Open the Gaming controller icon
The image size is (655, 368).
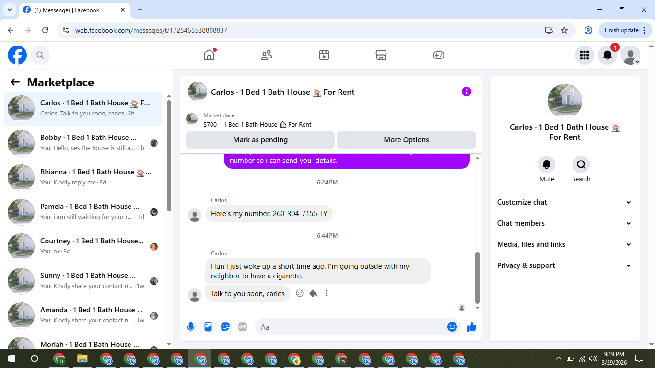click(x=439, y=55)
